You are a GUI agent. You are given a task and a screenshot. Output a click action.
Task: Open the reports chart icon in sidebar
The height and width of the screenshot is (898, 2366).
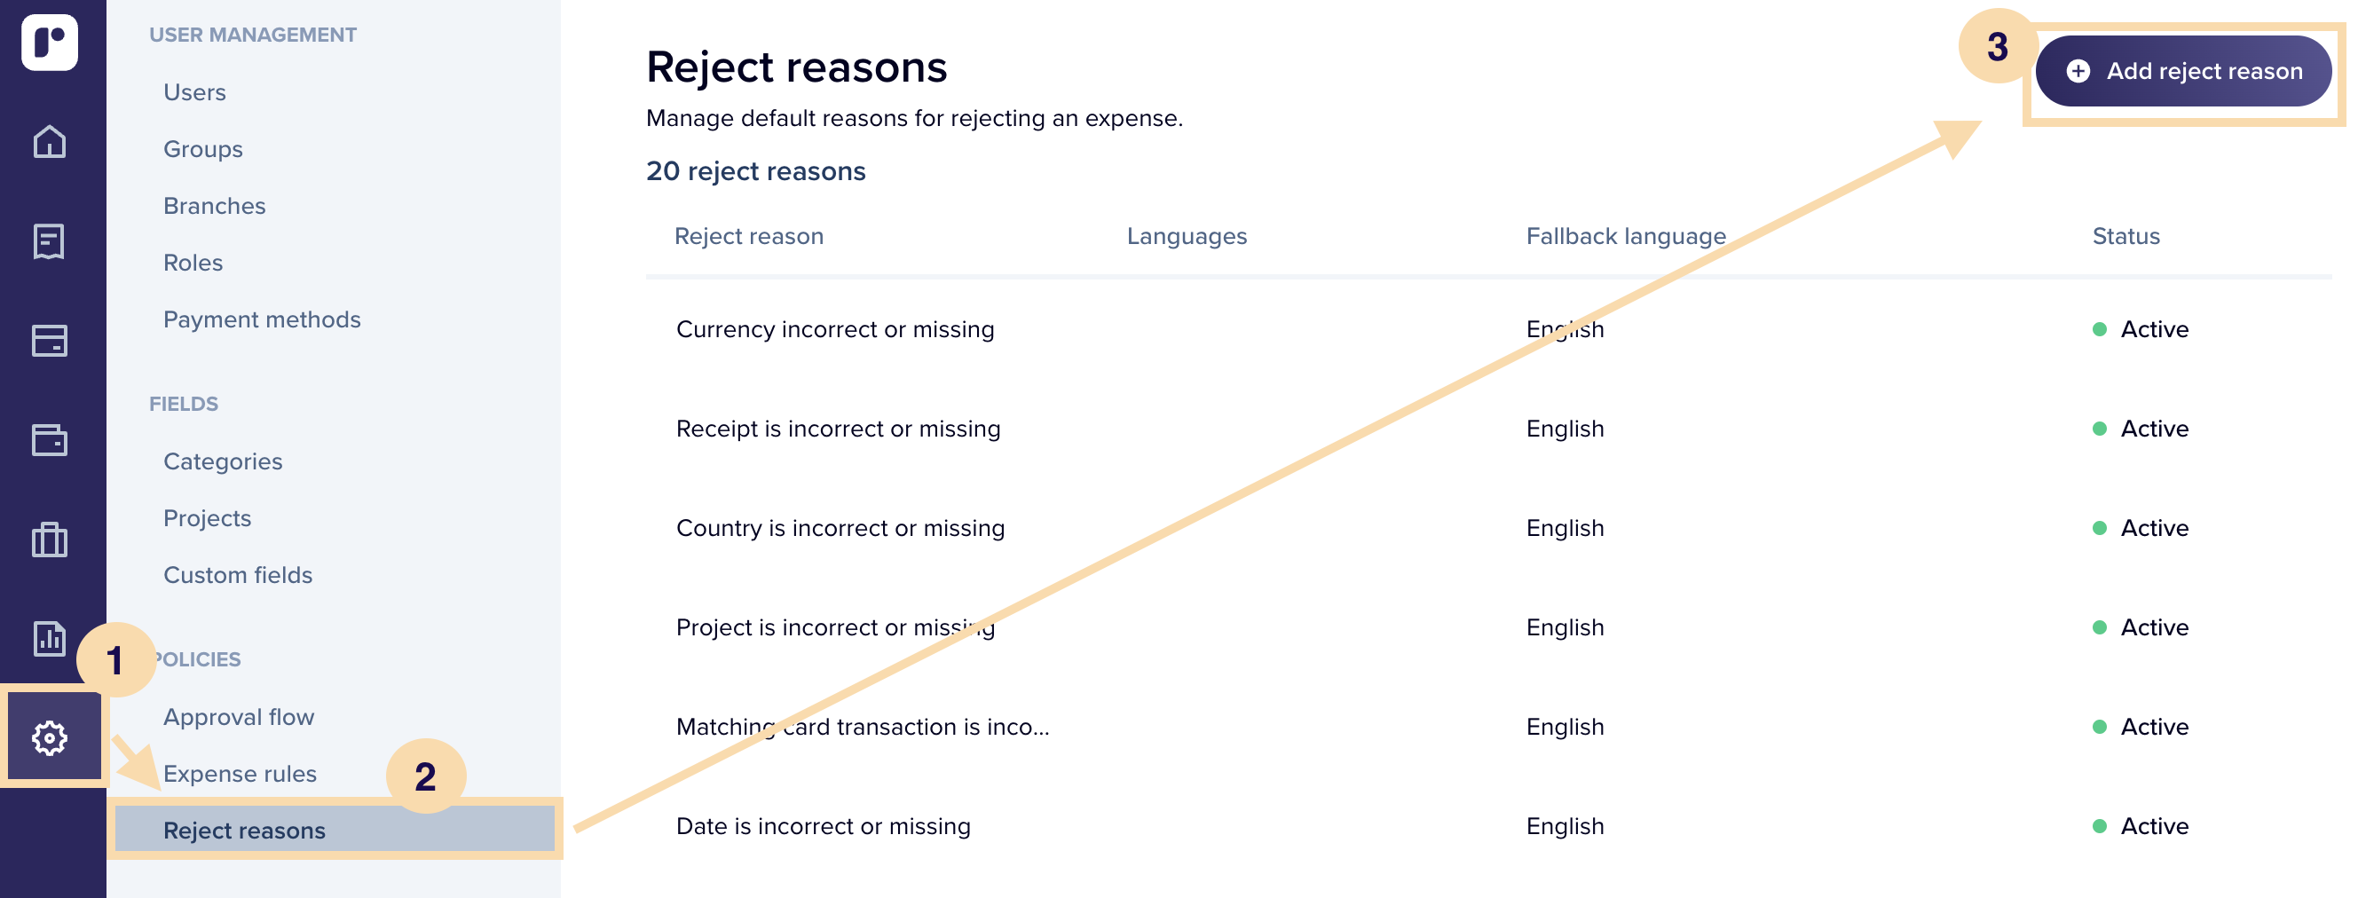coord(50,638)
